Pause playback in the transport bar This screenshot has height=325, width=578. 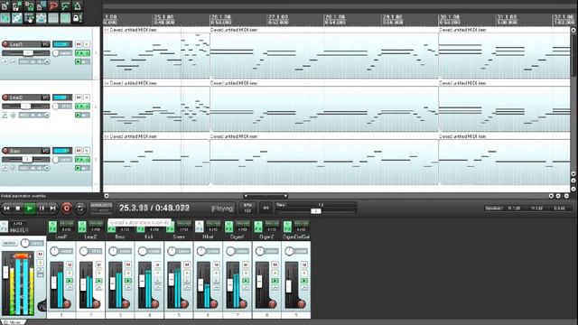pos(42,209)
